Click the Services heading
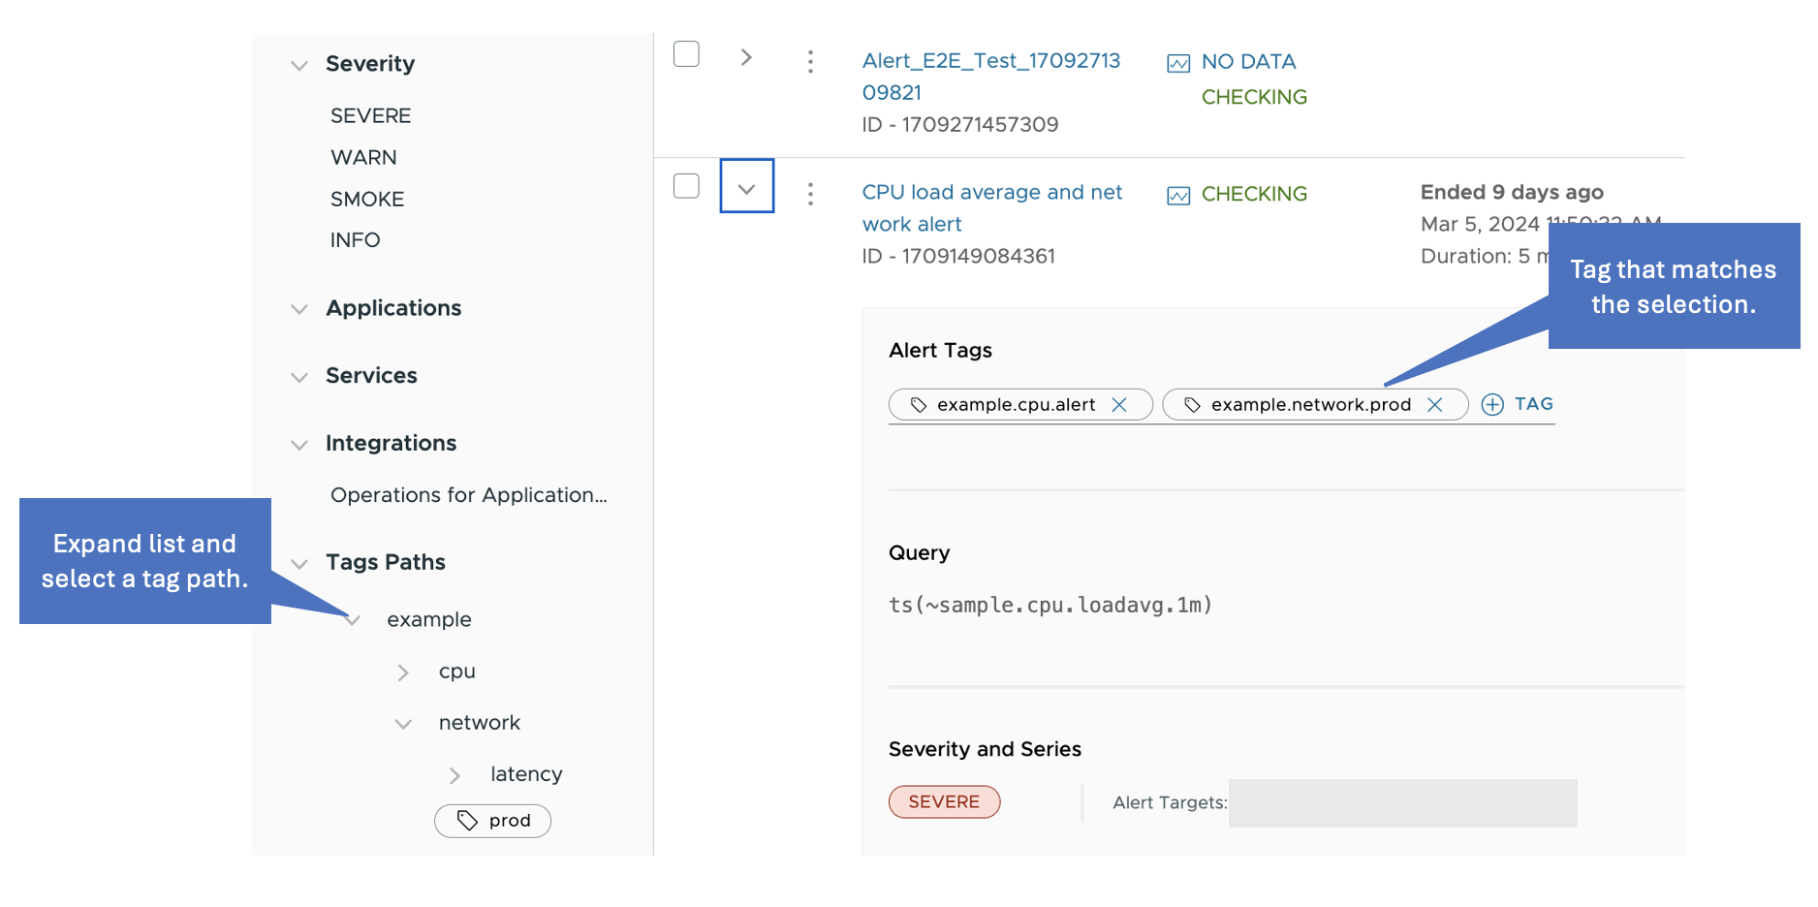 pyautogui.click(x=371, y=376)
